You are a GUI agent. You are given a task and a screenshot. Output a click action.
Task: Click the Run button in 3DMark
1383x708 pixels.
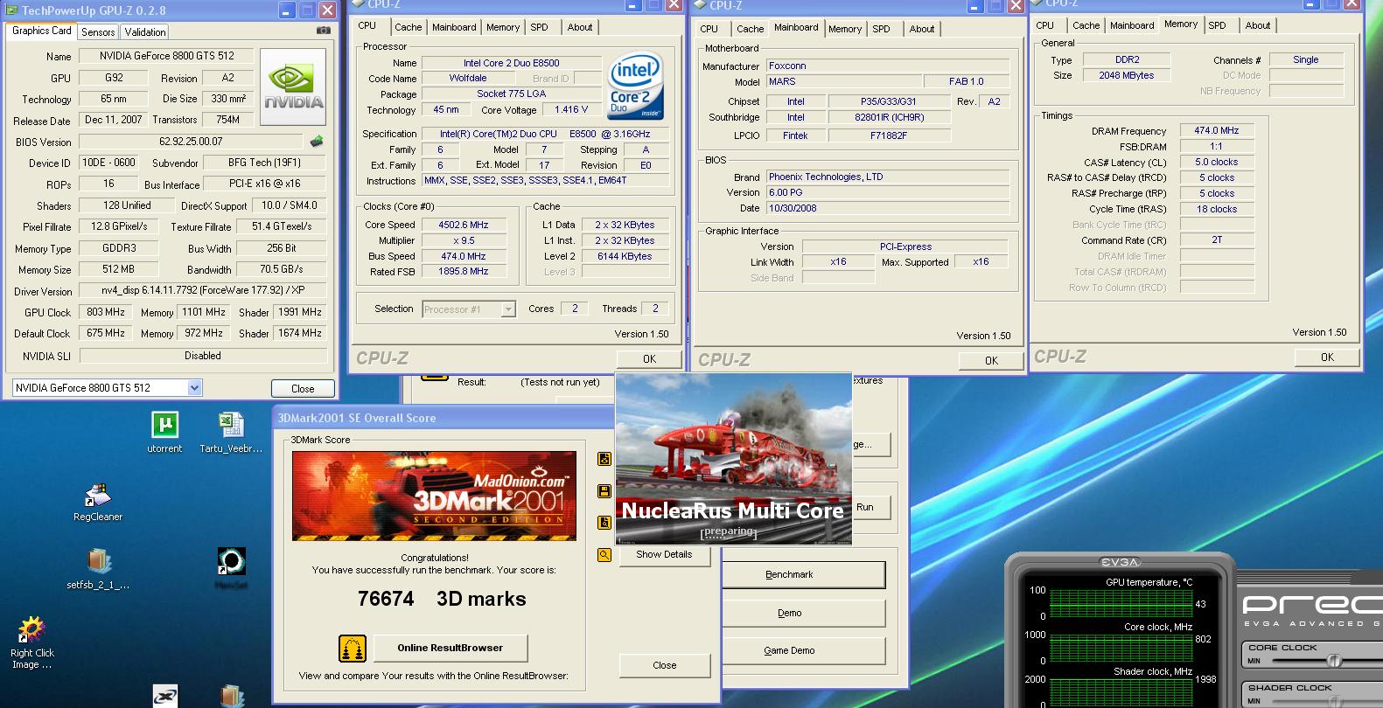point(870,507)
